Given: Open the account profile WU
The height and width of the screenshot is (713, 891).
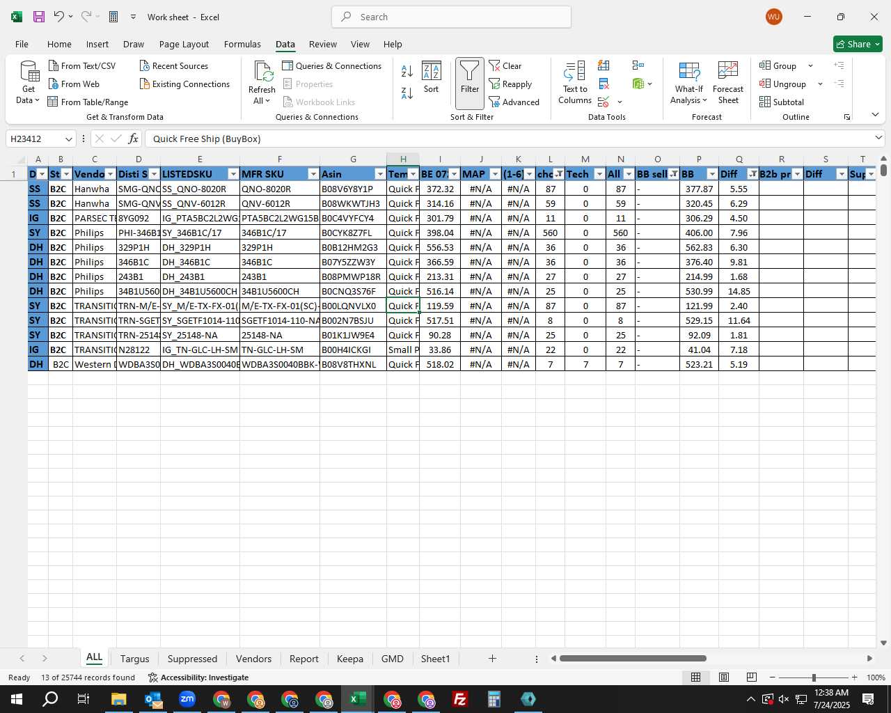Looking at the screenshot, I should (773, 17).
